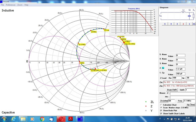
Task: Toggle Show Smith Chart Labels checkbox
Action: tap(161, 113)
